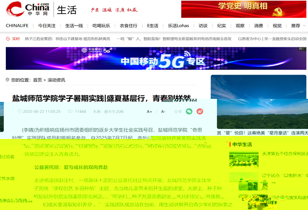Open the 扬子江药业集团 ticker headline
Image resolution: width=308 pixels, height=210 pixels.
[68, 39]
